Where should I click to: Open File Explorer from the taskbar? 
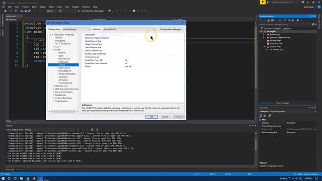[22, 178]
